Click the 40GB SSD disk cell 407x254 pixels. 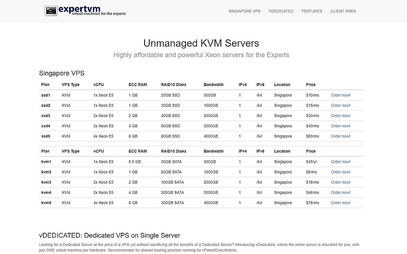[170, 116]
